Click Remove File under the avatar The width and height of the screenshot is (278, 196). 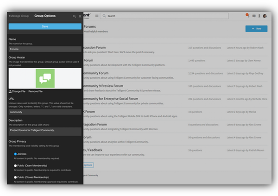(x=36, y=92)
